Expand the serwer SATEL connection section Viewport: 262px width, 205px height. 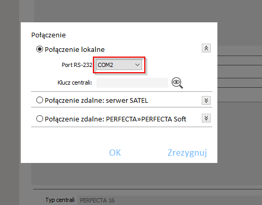point(206,100)
